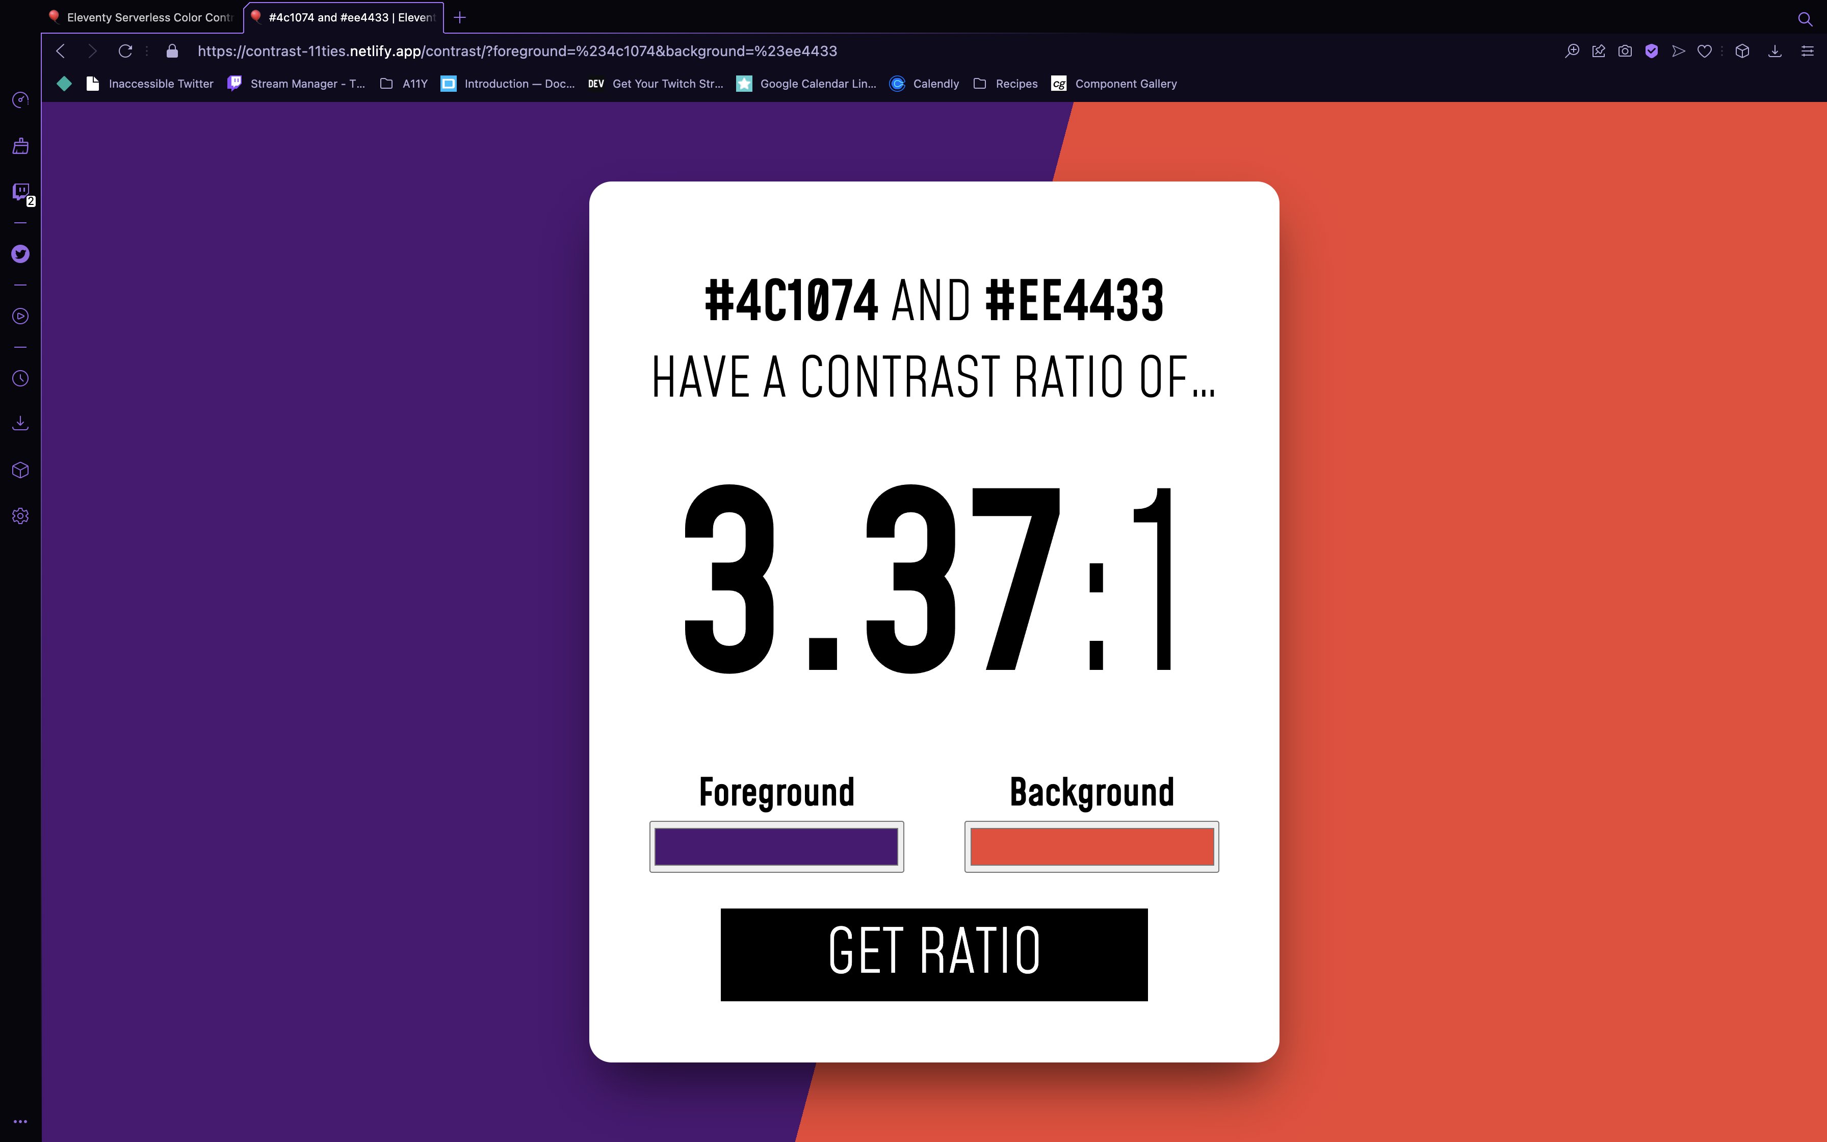The width and height of the screenshot is (1827, 1142).
Task: Click the search icon in browser toolbar
Action: [x=1805, y=17]
